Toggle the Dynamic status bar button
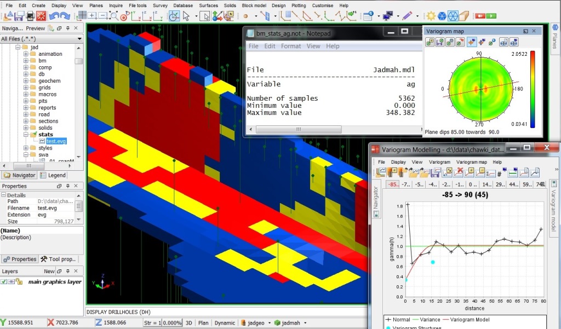This screenshot has height=329, width=561. pos(225,323)
